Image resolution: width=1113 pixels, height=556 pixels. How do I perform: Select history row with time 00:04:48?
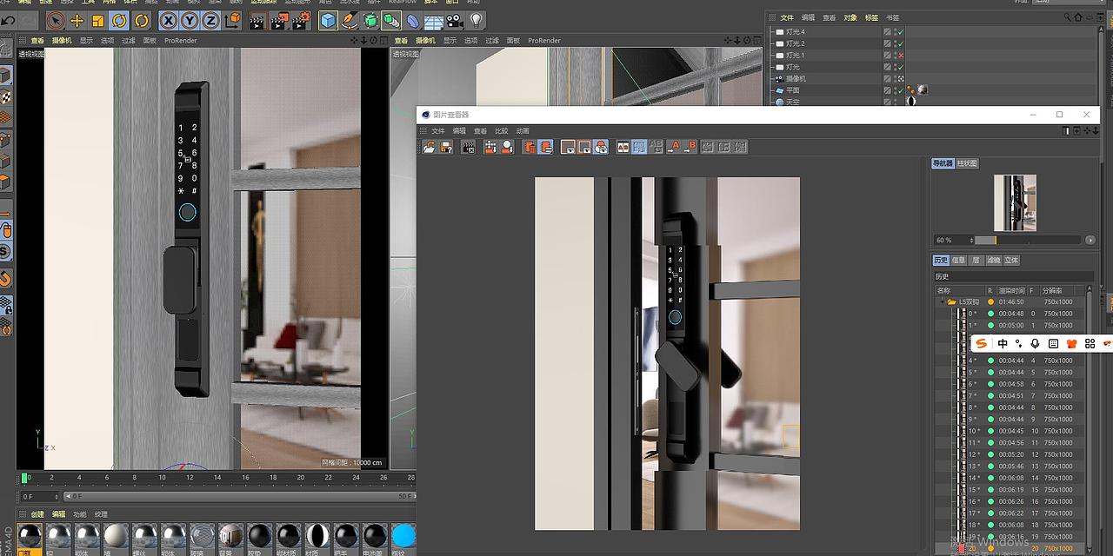coord(1012,314)
